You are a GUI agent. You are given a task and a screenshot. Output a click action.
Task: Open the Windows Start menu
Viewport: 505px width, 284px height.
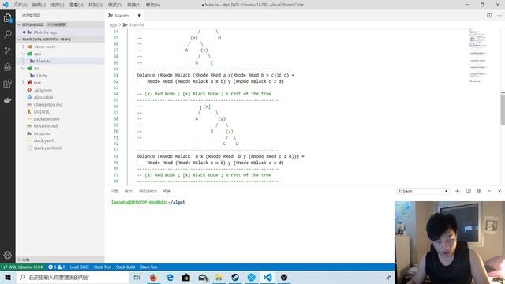pos(8,277)
